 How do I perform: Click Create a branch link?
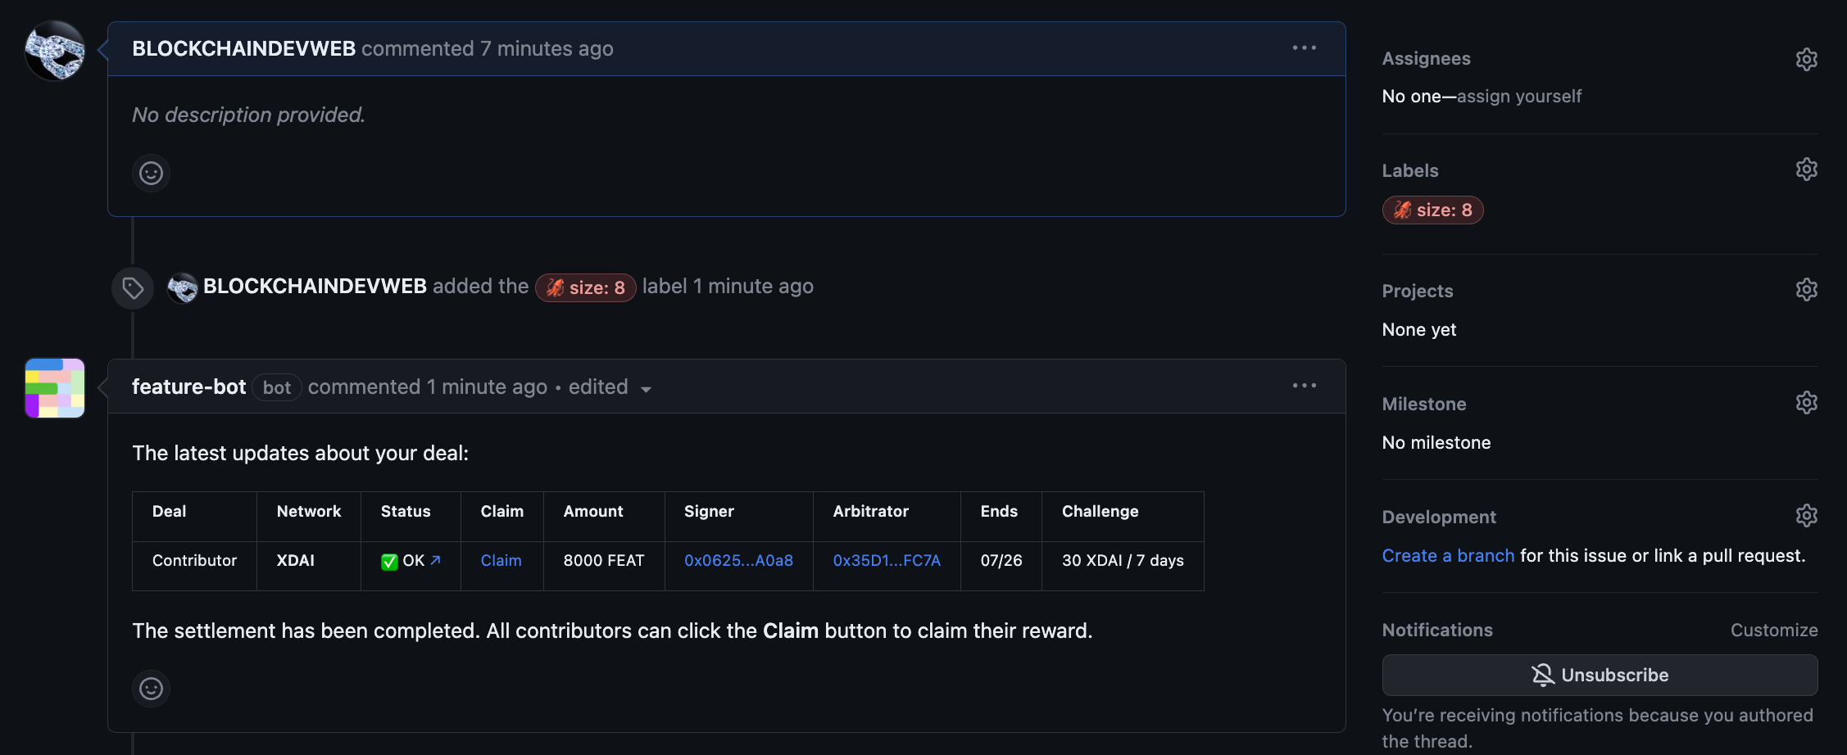click(1448, 556)
